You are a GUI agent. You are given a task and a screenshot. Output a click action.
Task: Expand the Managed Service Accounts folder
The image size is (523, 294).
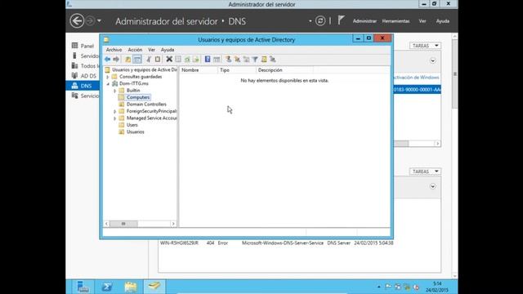(x=114, y=118)
